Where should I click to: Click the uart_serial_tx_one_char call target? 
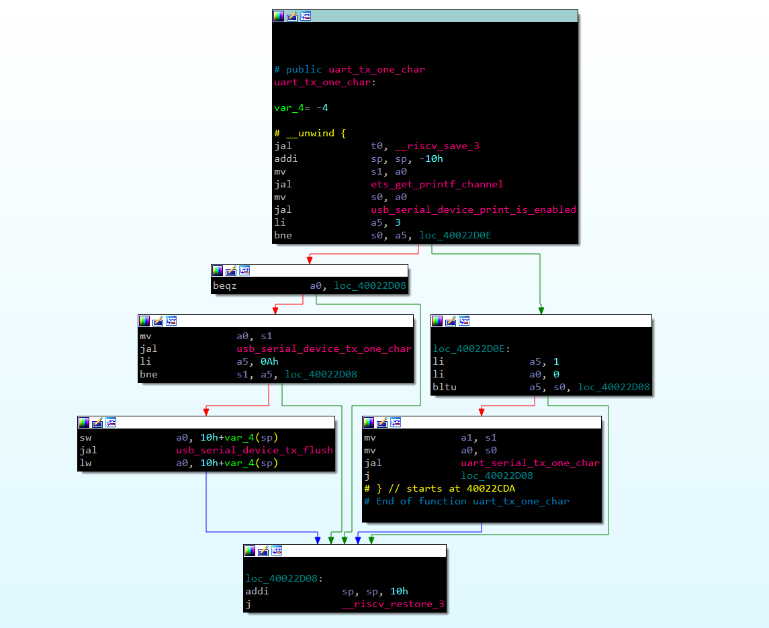(530, 463)
